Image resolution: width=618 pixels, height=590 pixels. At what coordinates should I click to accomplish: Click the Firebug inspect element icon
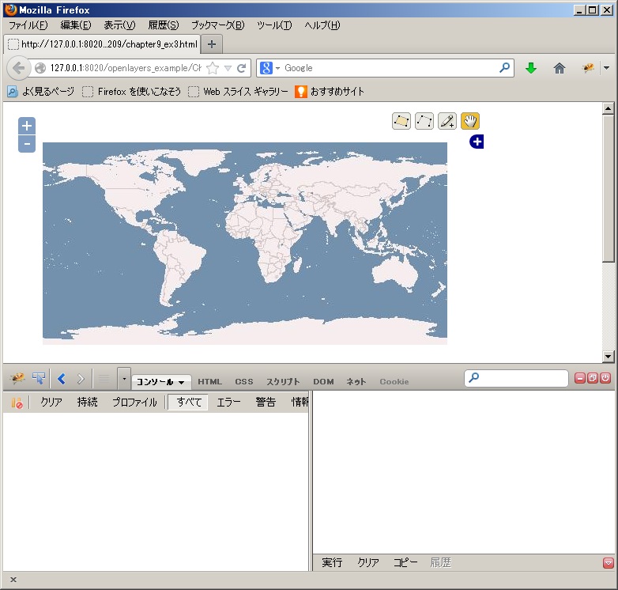pyautogui.click(x=39, y=379)
